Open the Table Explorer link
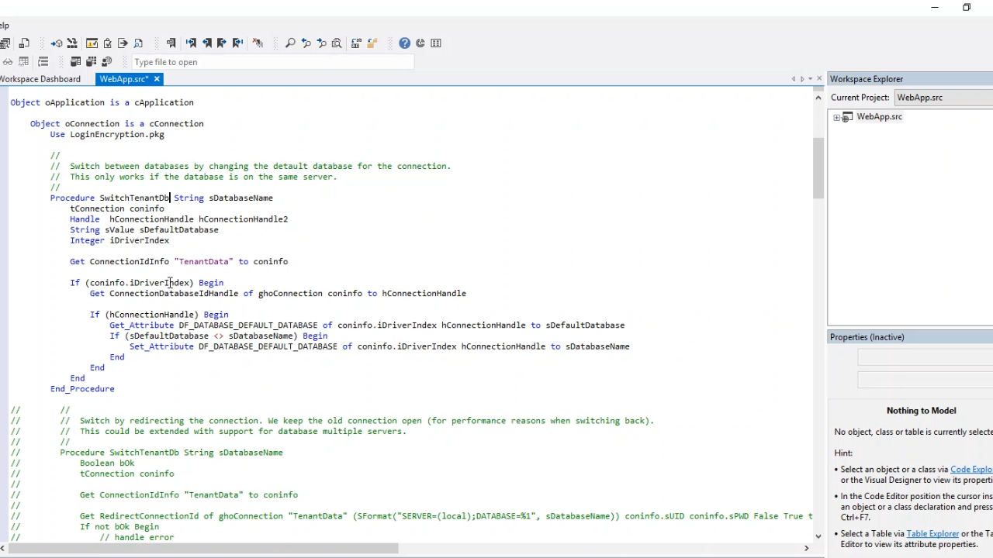 point(932,534)
